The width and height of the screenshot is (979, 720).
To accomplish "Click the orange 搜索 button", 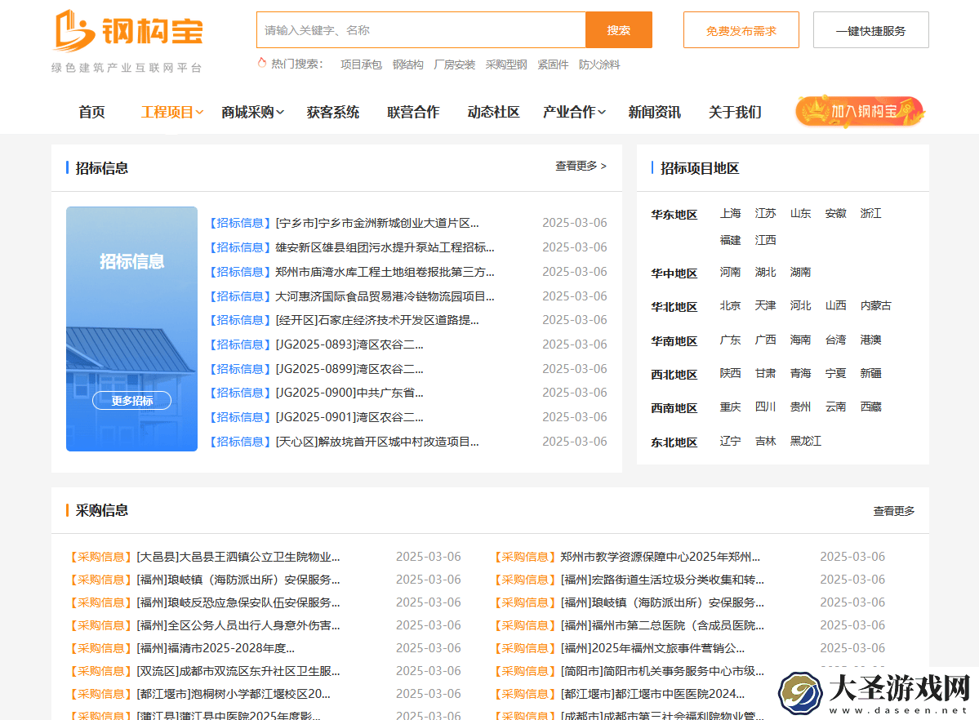I will 619,30.
